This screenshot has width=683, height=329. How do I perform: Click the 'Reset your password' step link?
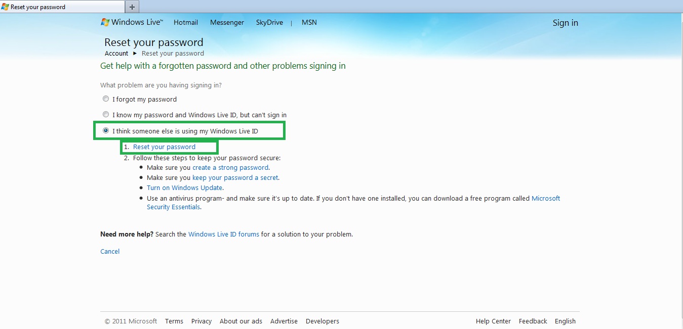[x=165, y=147]
